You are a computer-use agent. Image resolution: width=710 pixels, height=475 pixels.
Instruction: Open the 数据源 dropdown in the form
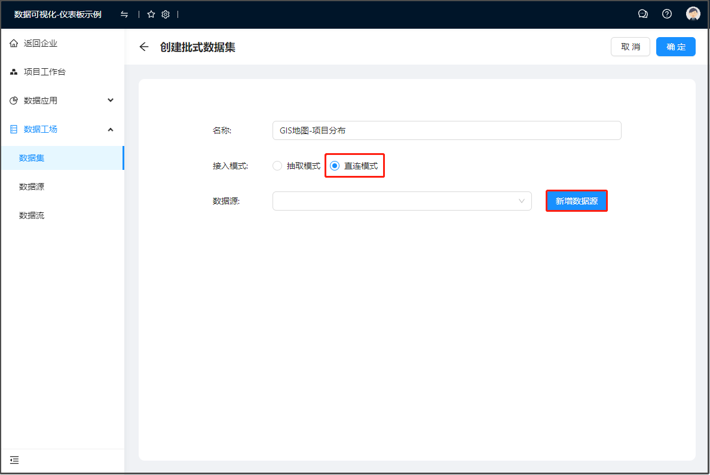(402, 201)
